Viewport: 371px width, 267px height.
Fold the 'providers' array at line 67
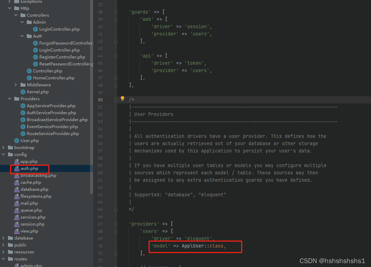[116, 224]
